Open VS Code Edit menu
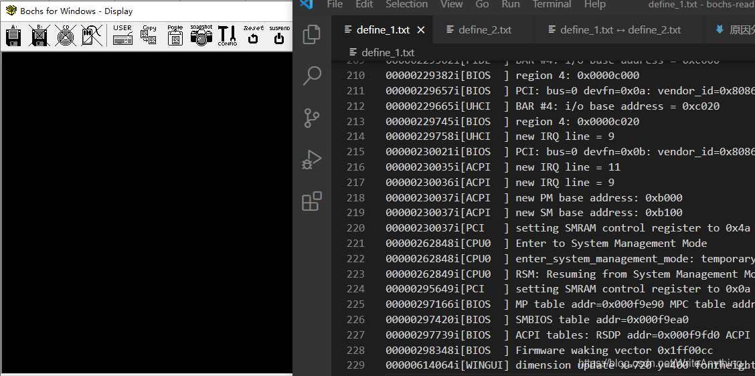This screenshot has height=376, width=755. 365,4
